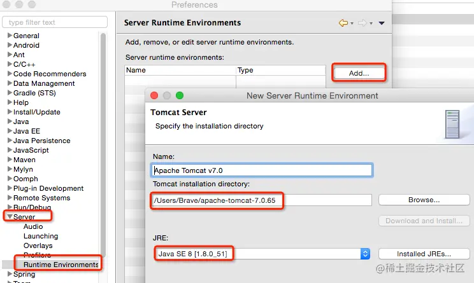Expand the Code Recommenders node

point(10,74)
